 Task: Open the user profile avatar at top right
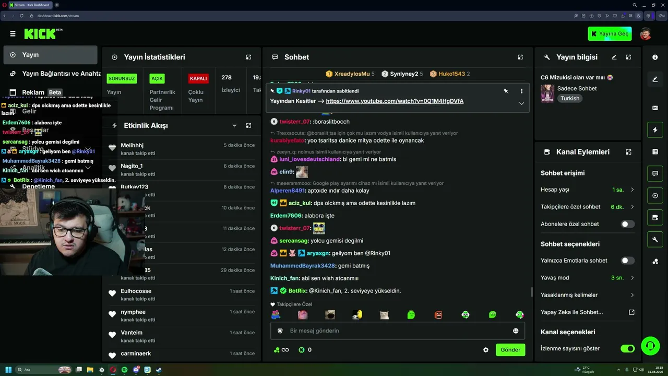pyautogui.click(x=646, y=34)
